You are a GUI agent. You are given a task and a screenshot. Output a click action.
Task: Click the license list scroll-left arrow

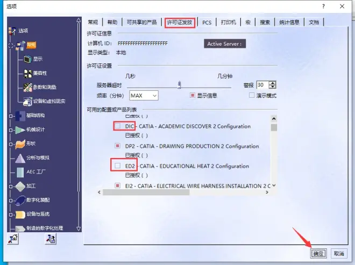[99, 192]
